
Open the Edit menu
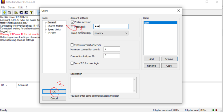coord(21,7)
